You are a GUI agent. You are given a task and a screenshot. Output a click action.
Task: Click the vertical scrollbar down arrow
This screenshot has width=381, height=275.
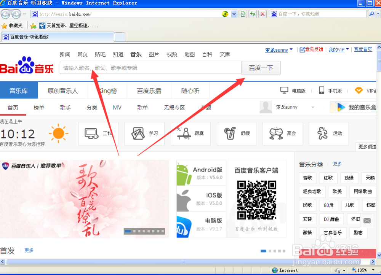379,255
